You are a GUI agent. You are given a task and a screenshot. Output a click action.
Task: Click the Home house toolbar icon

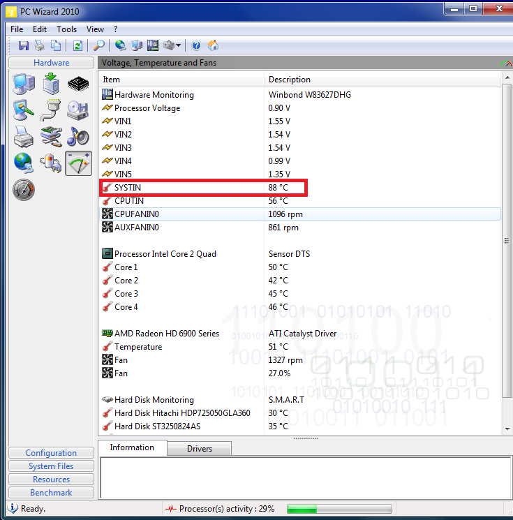(213, 45)
